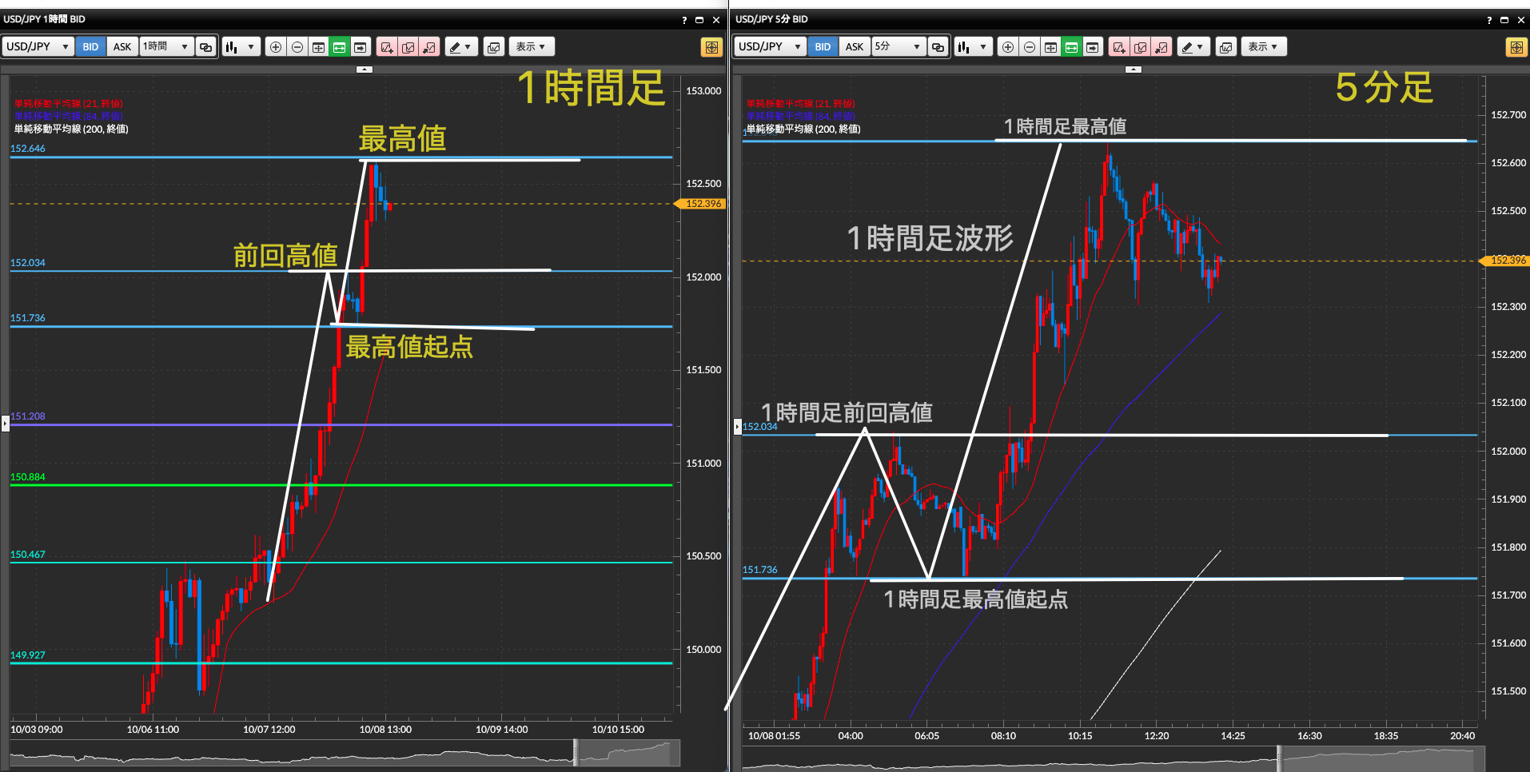Open the 5分 timeframe dropdown
1530x772 pixels.
(x=898, y=47)
